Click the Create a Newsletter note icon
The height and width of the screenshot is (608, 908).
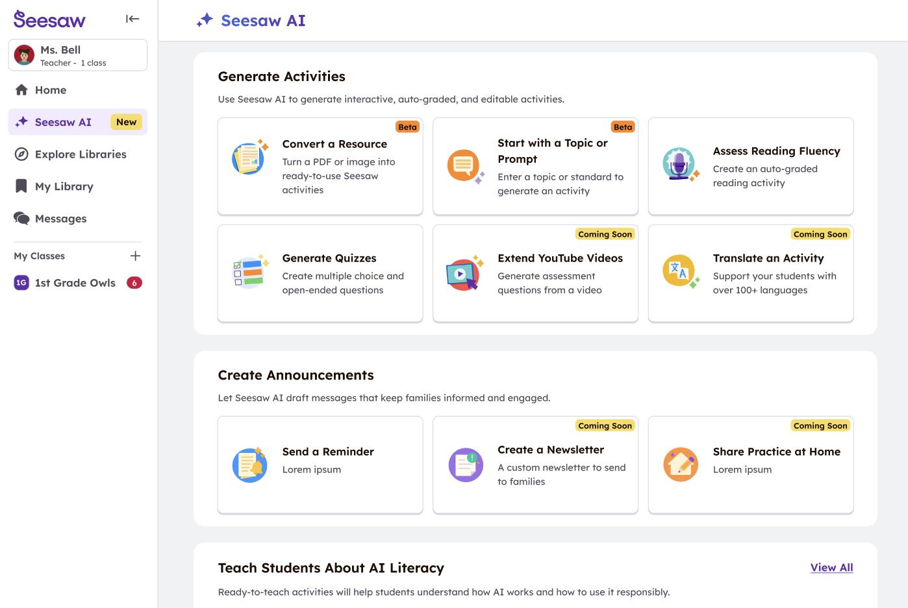pos(466,465)
